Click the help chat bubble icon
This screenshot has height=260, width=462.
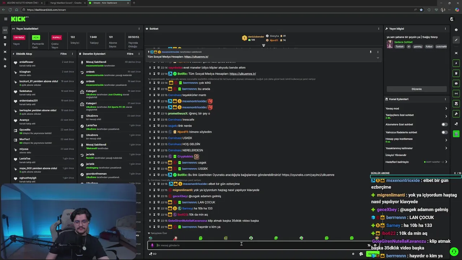(x=454, y=251)
